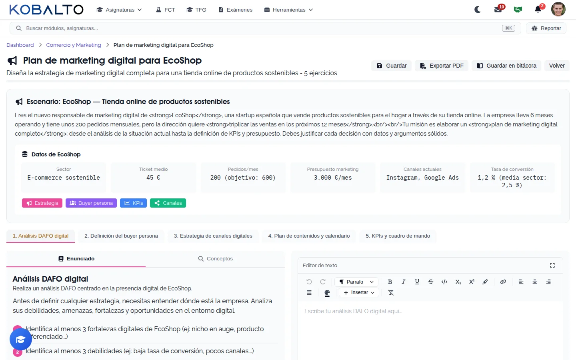Expand the Asignaturas menu

119,10
